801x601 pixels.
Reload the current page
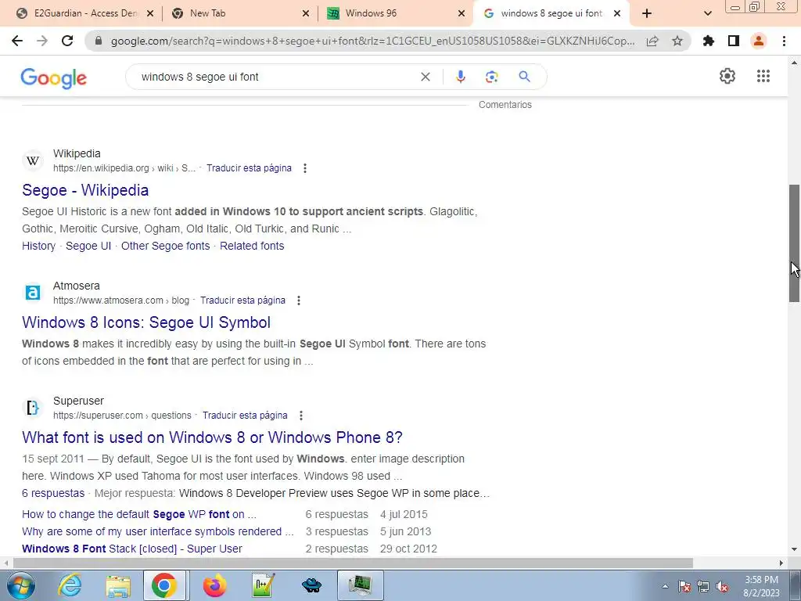coord(67,41)
